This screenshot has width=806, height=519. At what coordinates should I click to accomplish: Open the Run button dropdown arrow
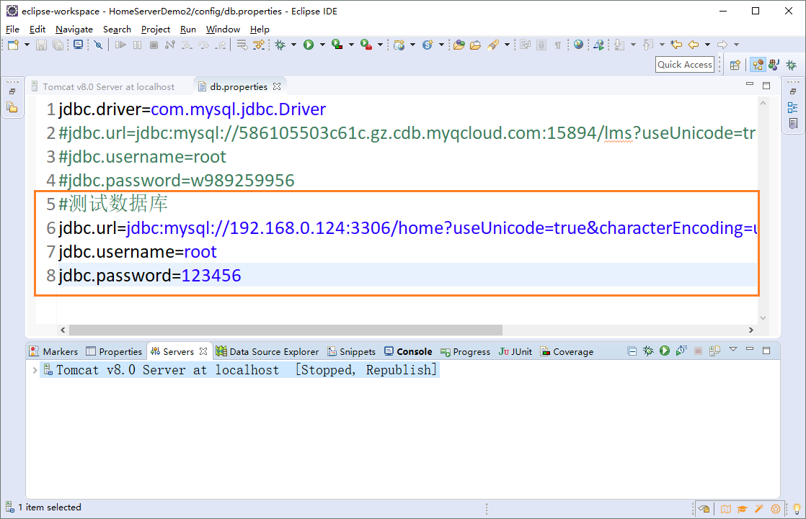pos(322,45)
